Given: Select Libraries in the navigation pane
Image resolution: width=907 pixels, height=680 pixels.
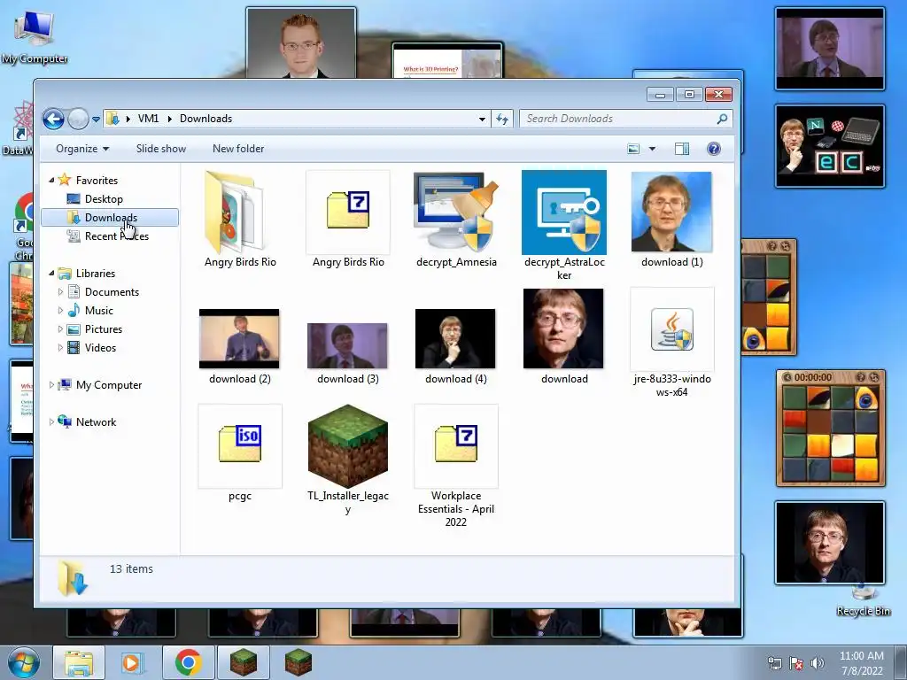Looking at the screenshot, I should pos(96,274).
